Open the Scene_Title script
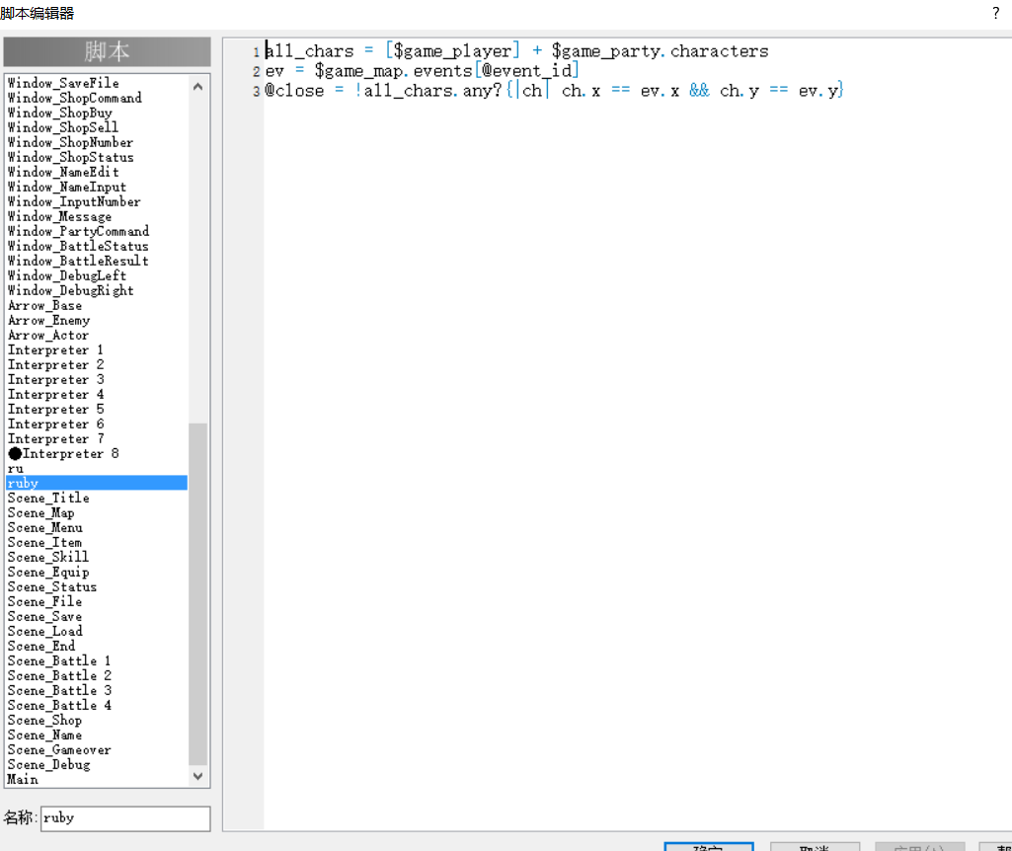1012x851 pixels. 48,499
